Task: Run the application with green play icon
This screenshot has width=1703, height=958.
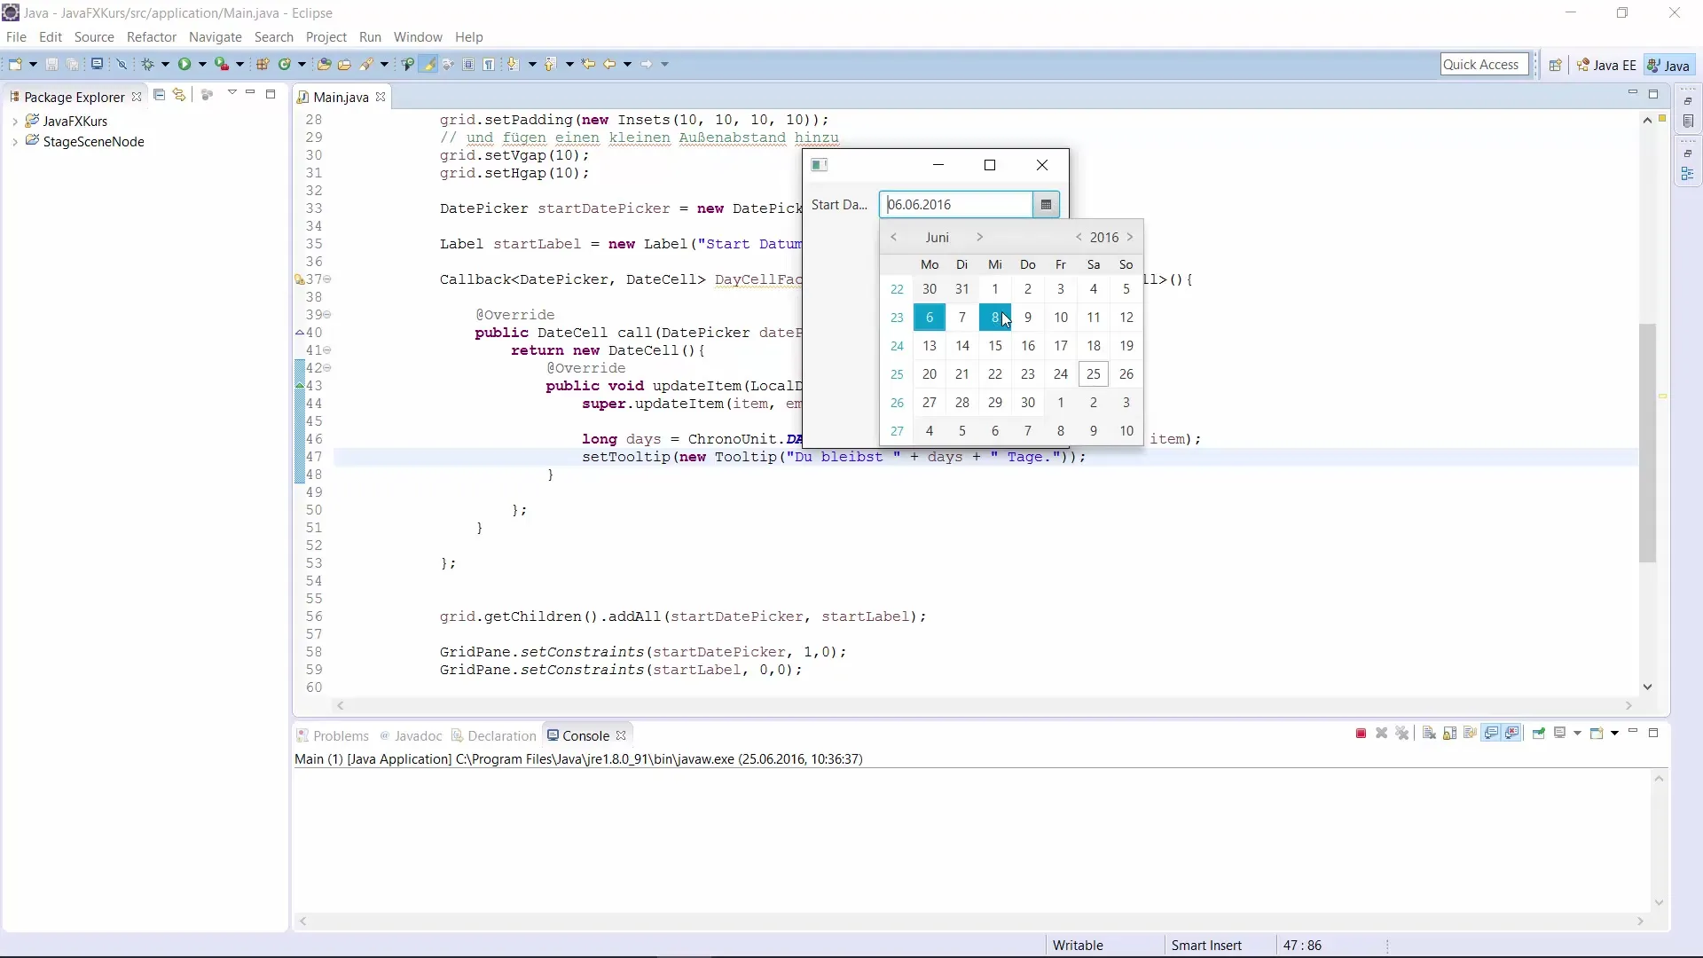Action: click(184, 64)
